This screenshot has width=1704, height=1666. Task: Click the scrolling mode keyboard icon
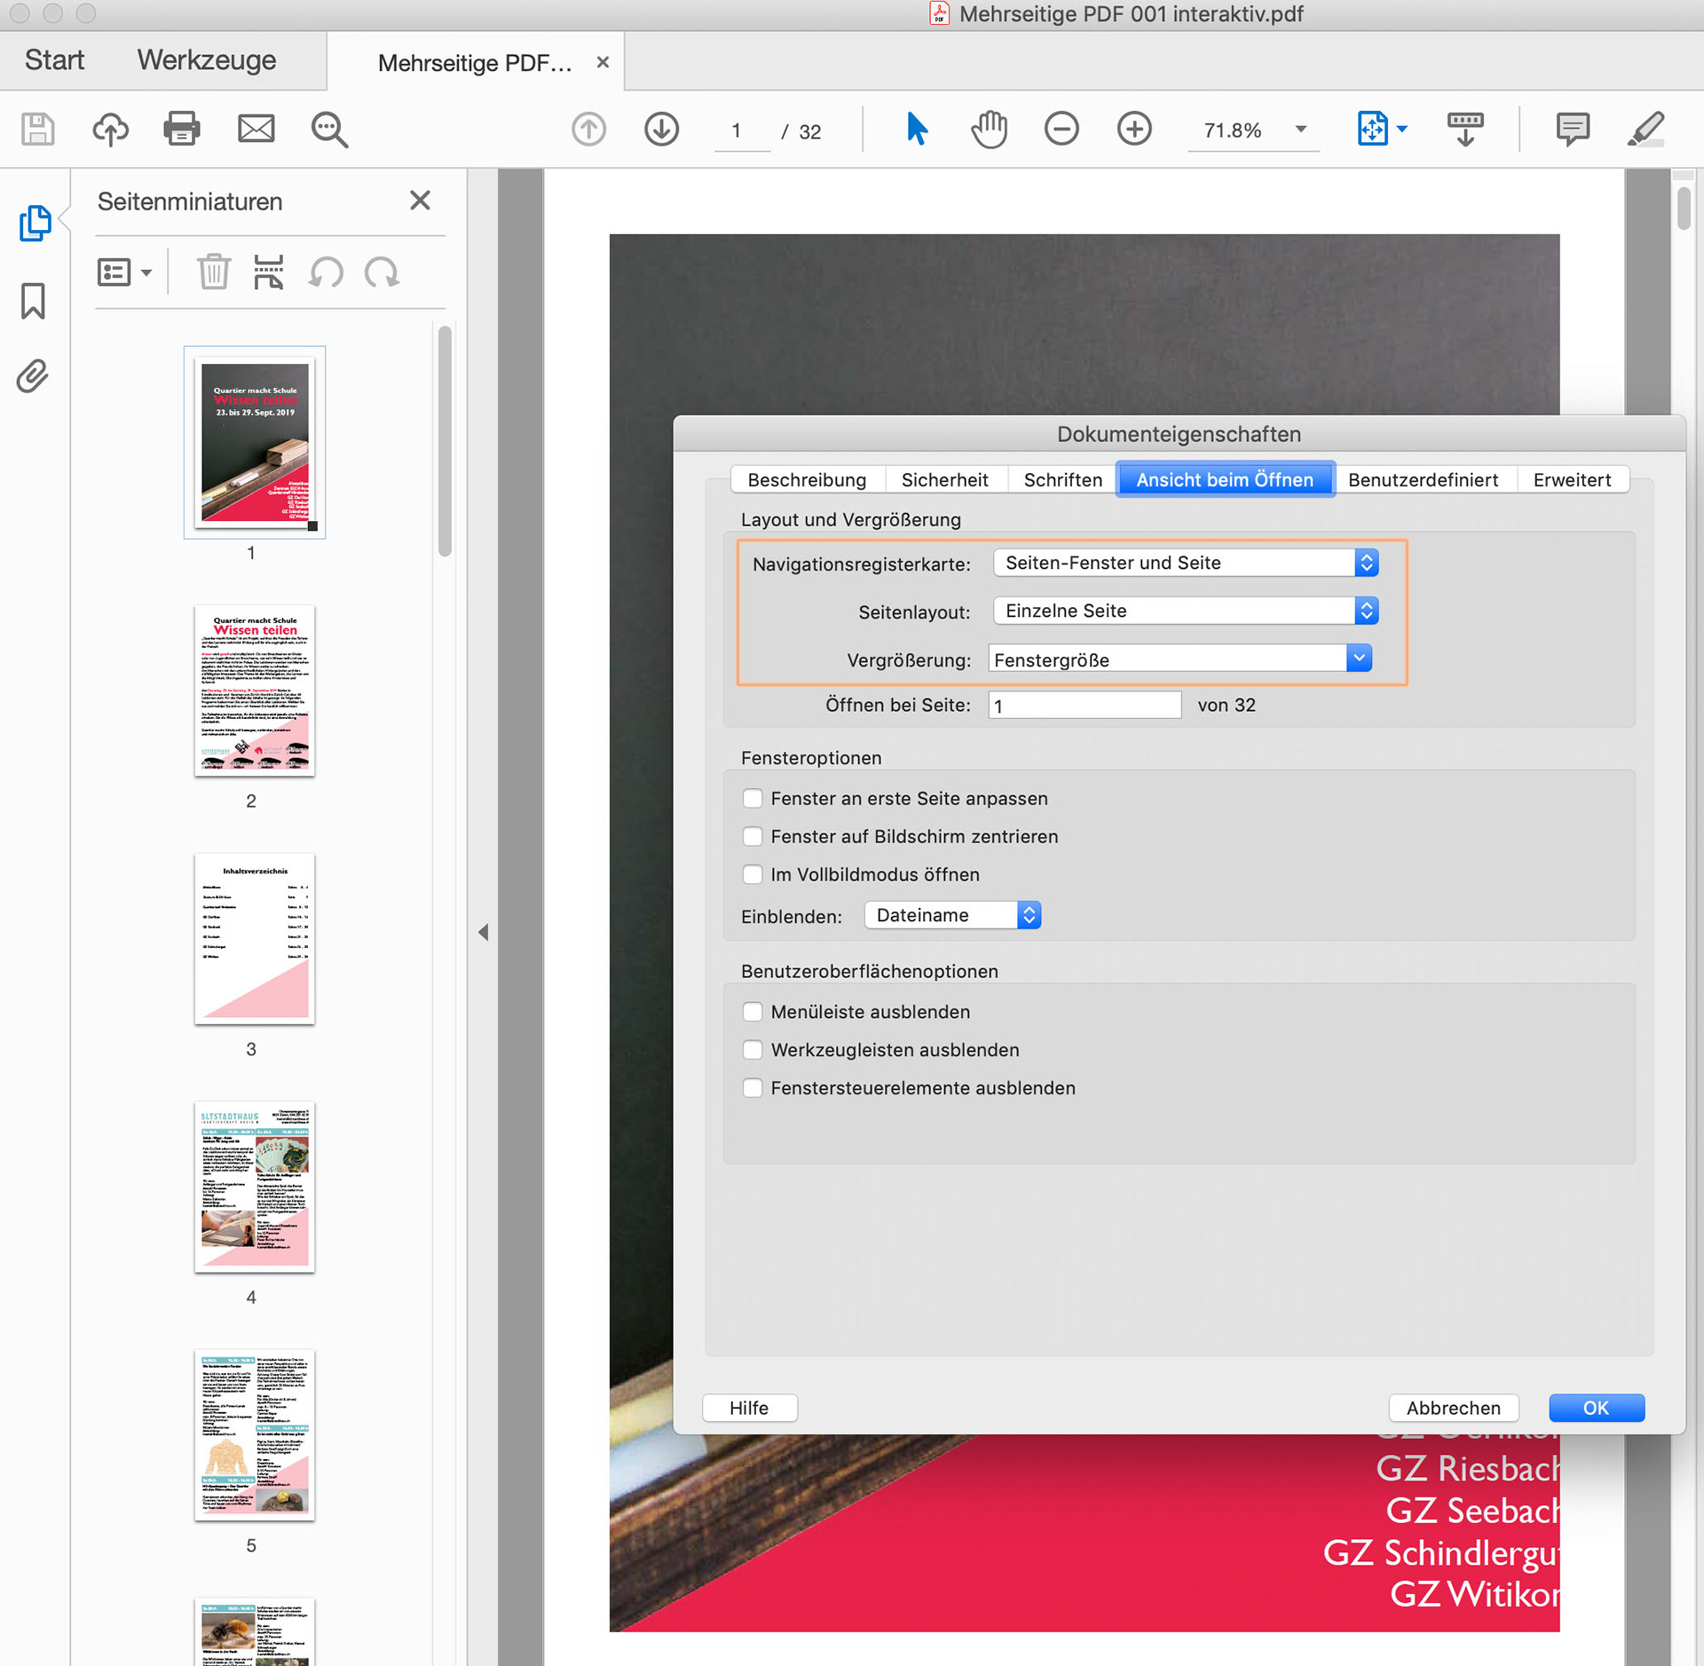(1465, 130)
